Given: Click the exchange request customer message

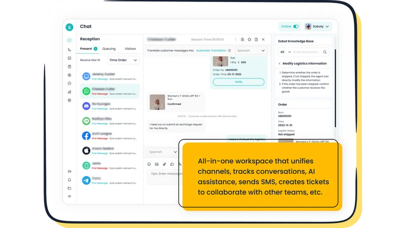Looking at the screenshot, I should pos(176,126).
